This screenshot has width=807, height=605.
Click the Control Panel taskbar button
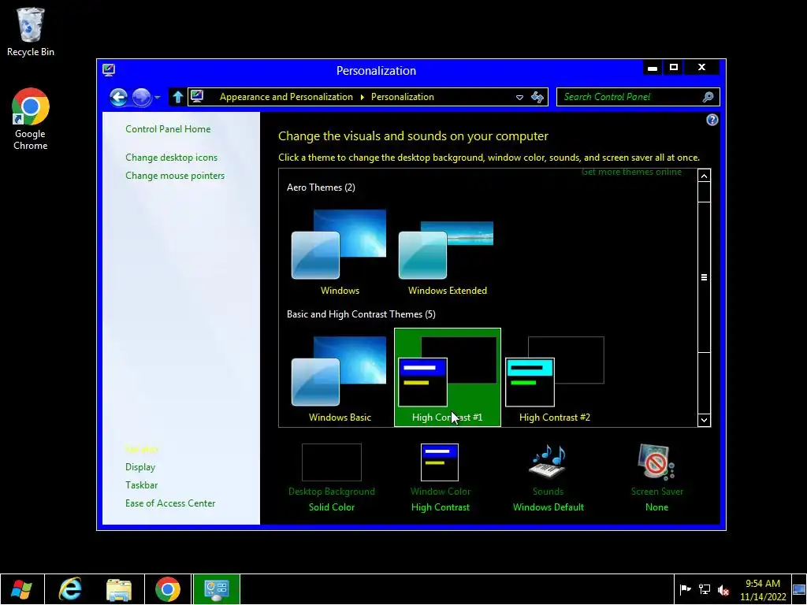point(217,589)
